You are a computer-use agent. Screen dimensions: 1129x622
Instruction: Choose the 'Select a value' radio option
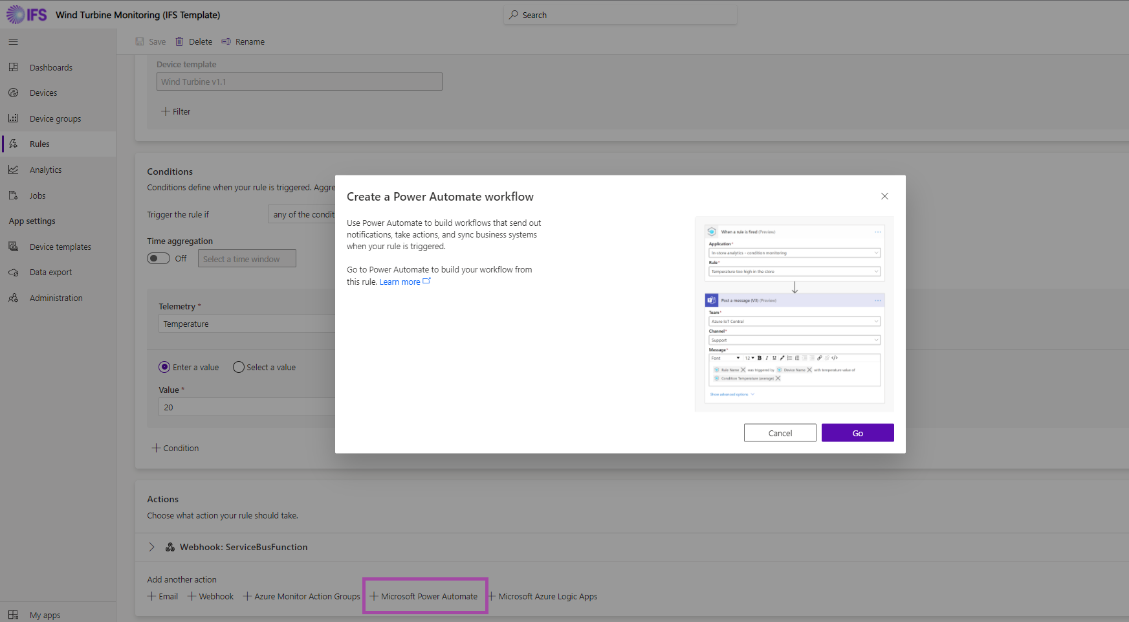[x=239, y=367]
